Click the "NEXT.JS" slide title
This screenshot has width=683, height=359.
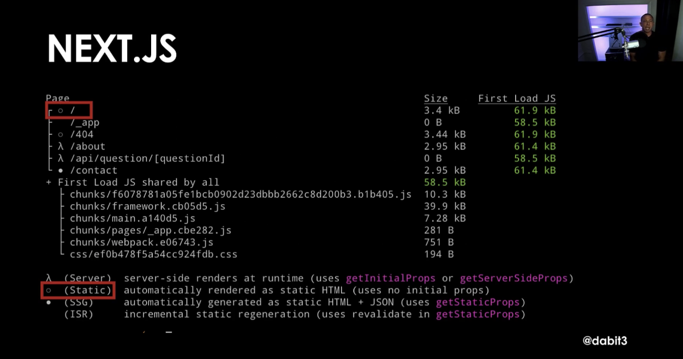pos(112,48)
